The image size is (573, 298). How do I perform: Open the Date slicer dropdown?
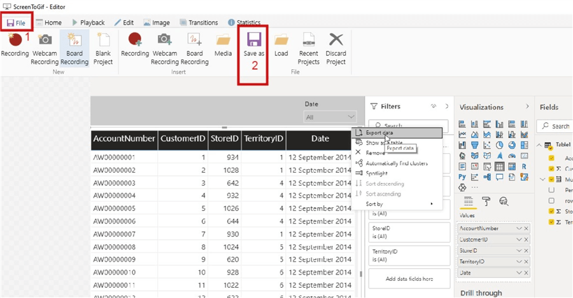(x=331, y=117)
